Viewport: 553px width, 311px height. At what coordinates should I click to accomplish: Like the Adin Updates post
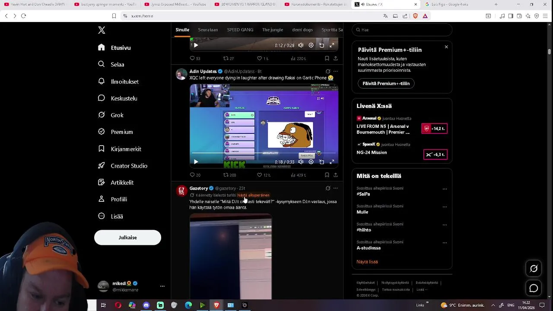pyautogui.click(x=264, y=175)
